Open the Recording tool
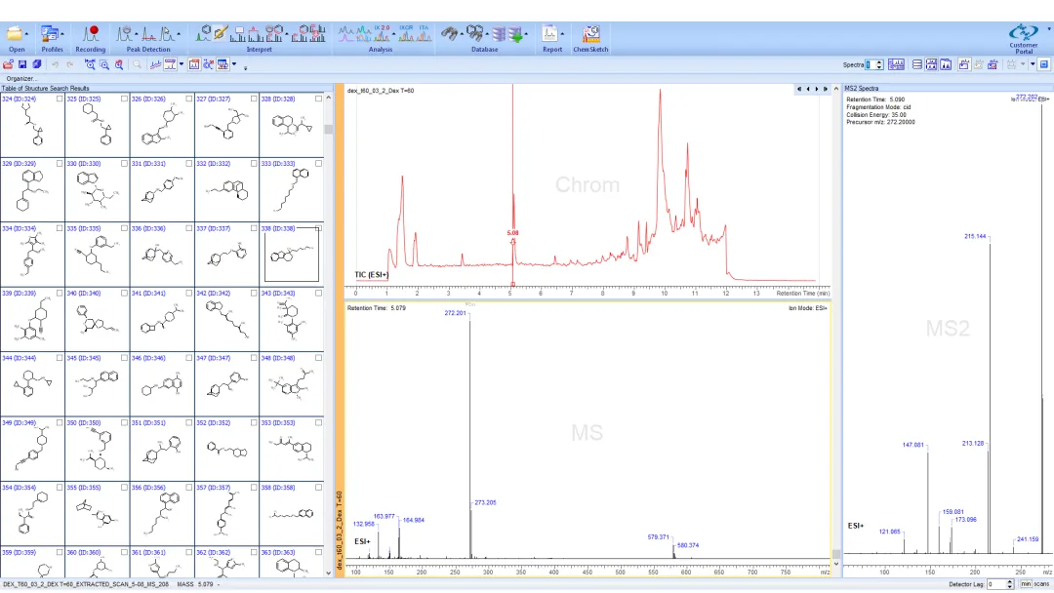 [x=90, y=39]
